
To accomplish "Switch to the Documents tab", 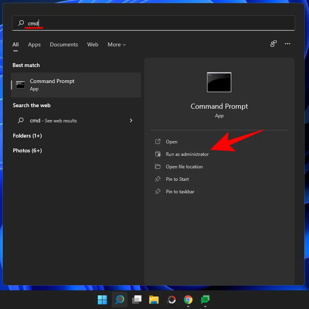I will (x=64, y=44).
